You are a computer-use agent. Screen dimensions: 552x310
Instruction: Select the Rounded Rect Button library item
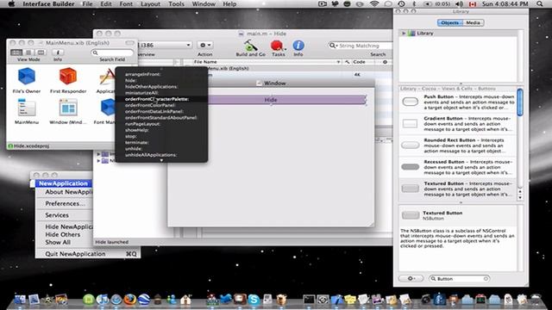click(458, 146)
